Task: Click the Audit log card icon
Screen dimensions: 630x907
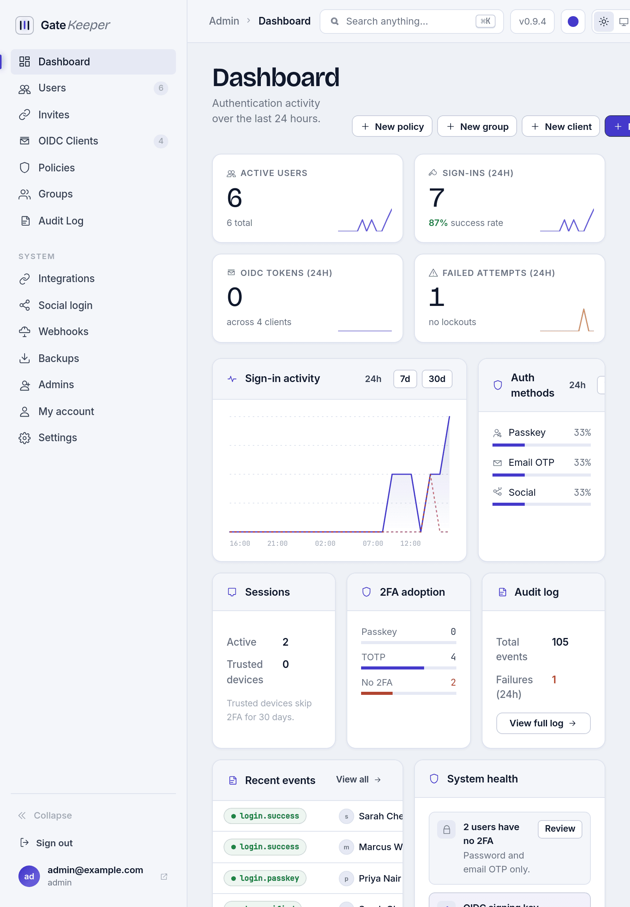Action: pos(502,592)
